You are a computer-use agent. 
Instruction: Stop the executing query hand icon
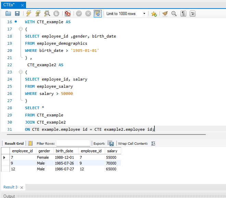click(56, 14)
